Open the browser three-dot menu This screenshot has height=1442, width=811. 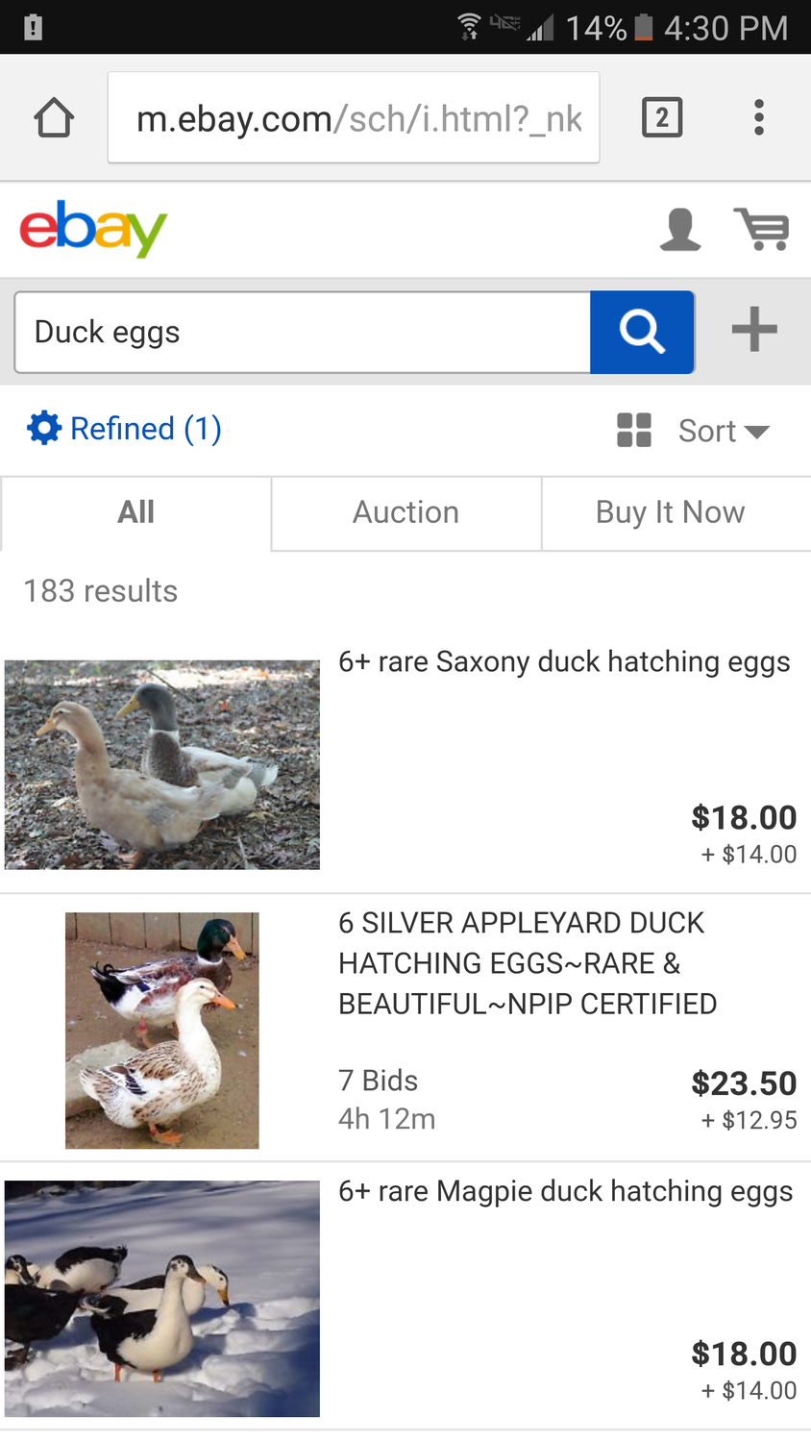click(x=759, y=118)
